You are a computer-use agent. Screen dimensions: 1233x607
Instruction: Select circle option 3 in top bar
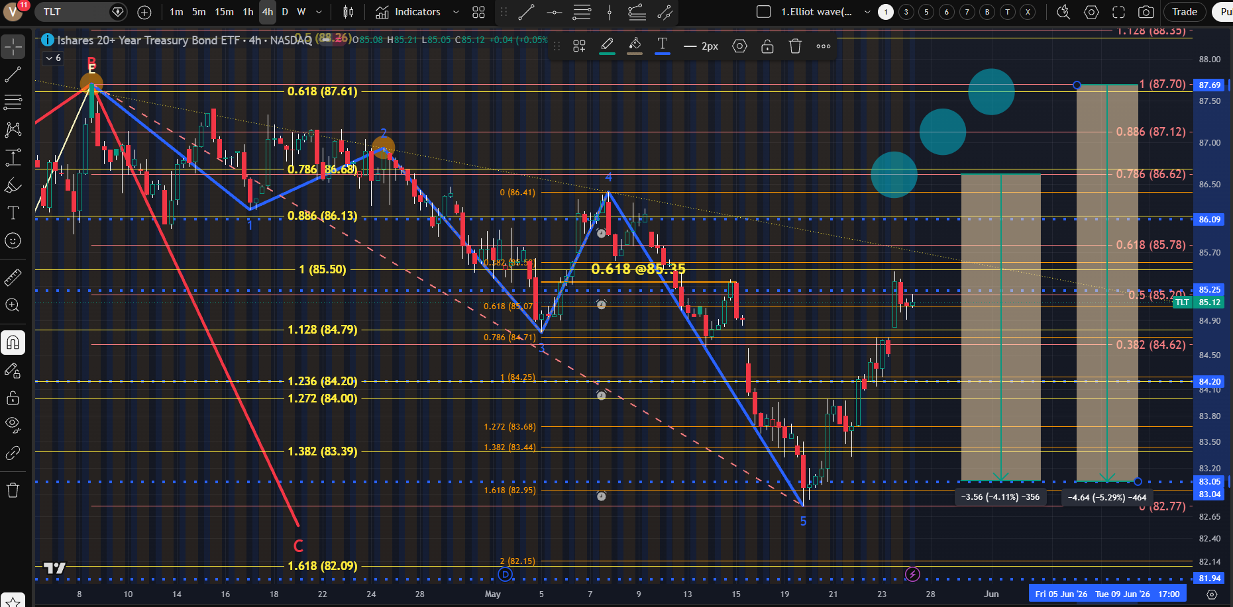[906, 12]
